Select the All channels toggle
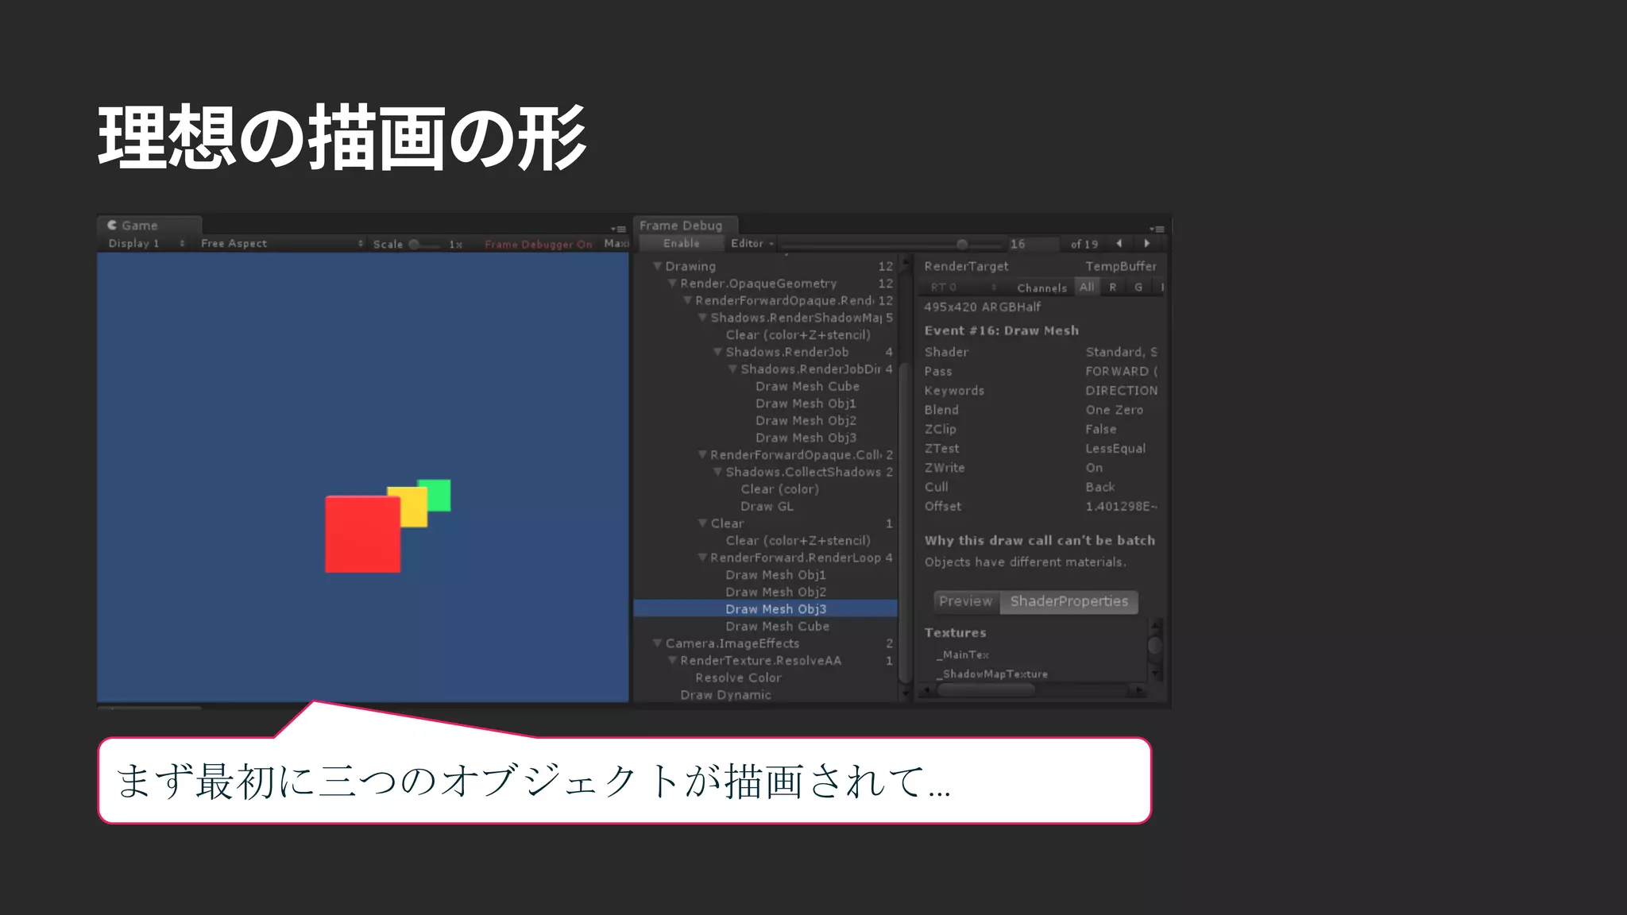Screen dimensions: 1627x915 [1087, 287]
